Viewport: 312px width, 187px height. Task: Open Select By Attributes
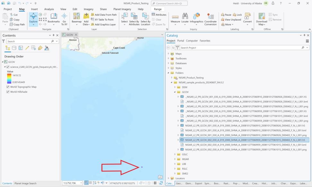(134, 19)
